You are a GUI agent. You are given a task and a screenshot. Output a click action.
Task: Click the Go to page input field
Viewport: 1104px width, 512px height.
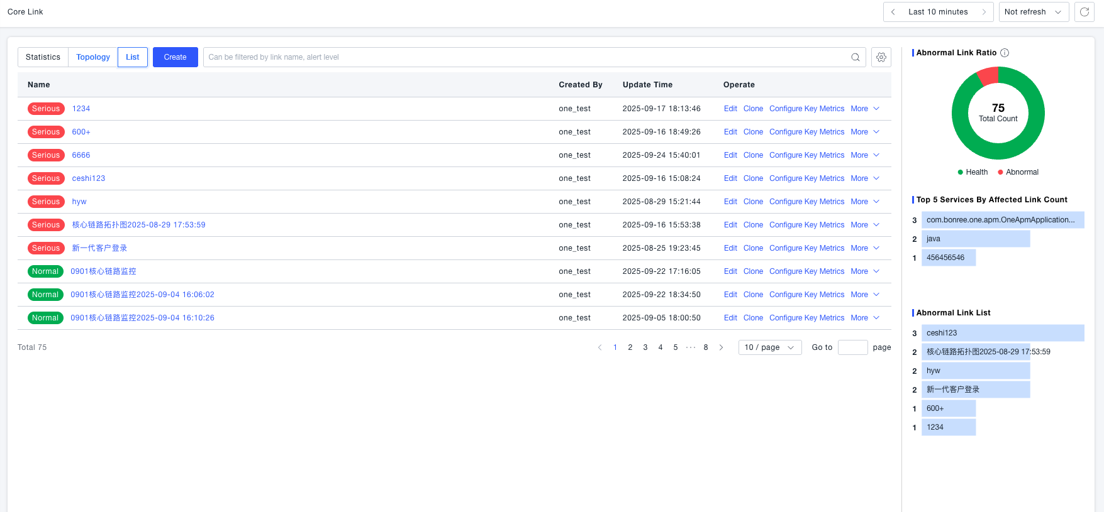coord(852,347)
